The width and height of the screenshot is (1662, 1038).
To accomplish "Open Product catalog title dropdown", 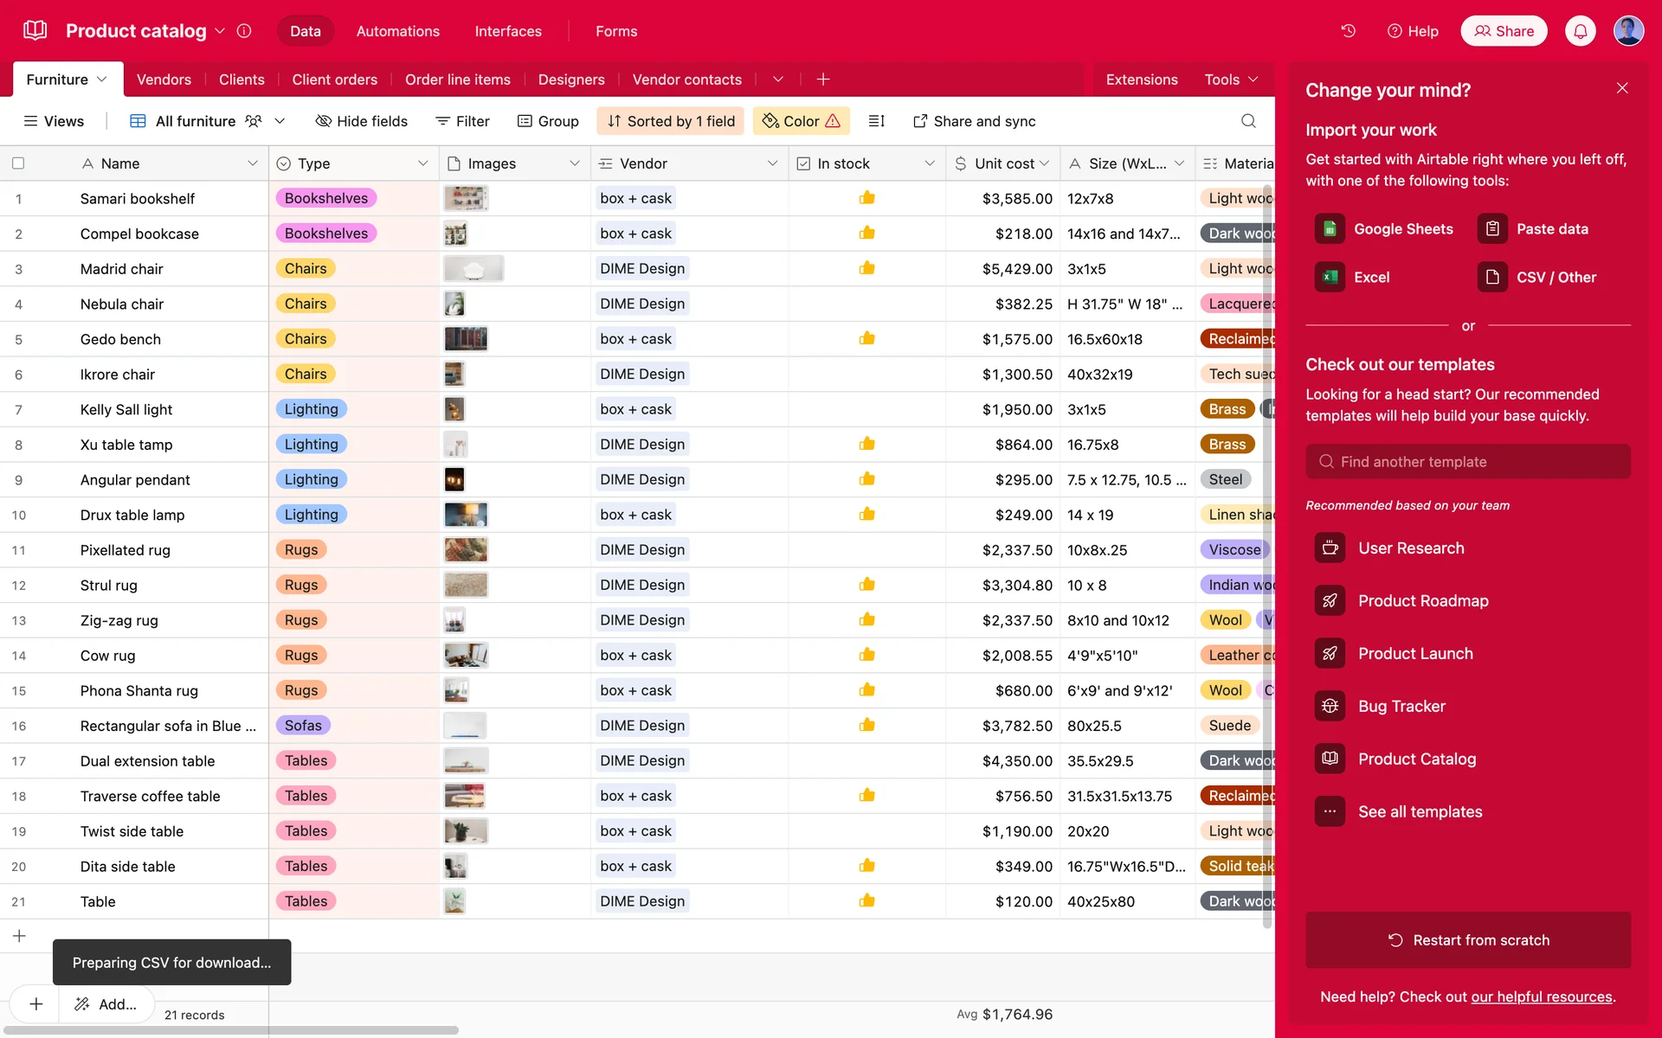I will [220, 31].
